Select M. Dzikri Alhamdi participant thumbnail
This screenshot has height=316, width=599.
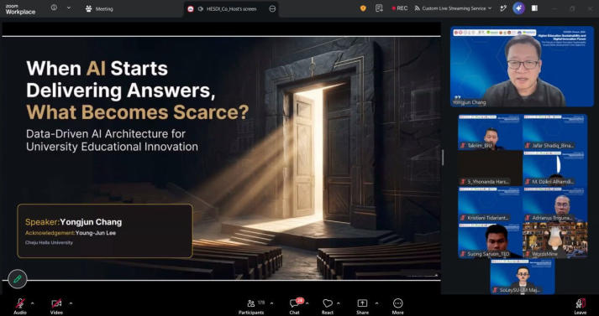(x=555, y=168)
